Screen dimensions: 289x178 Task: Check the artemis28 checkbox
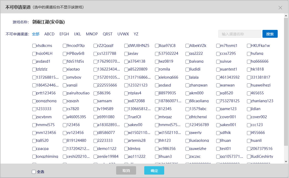click(x=126, y=141)
